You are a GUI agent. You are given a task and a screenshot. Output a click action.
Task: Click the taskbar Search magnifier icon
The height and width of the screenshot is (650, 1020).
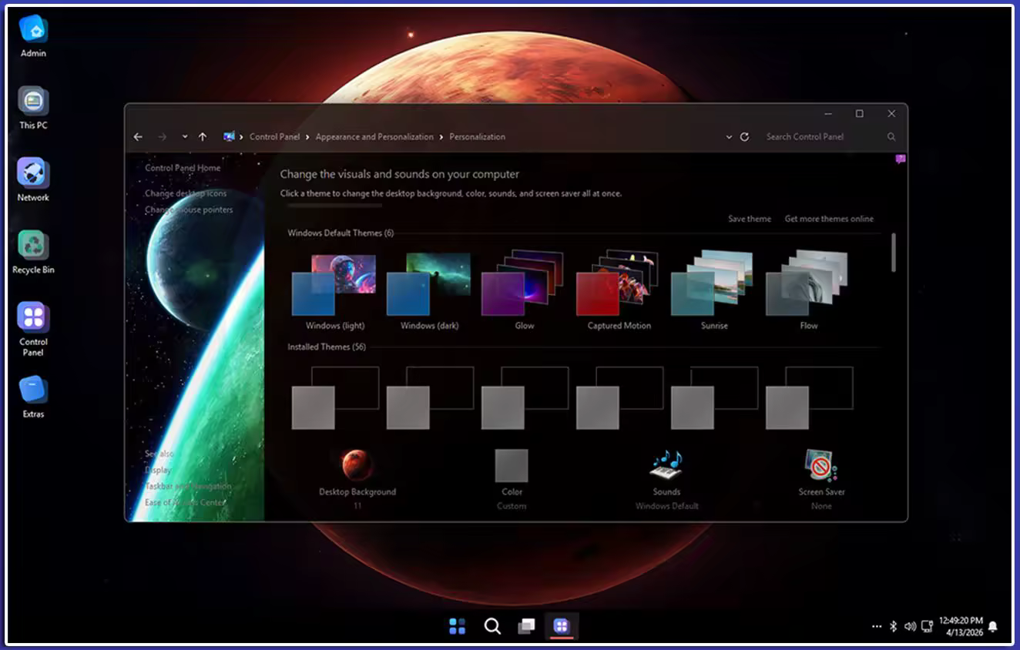click(x=492, y=626)
